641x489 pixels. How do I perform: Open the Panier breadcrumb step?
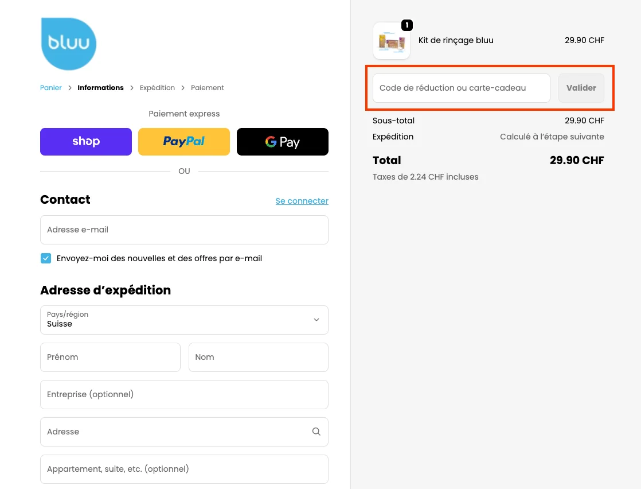(x=50, y=88)
